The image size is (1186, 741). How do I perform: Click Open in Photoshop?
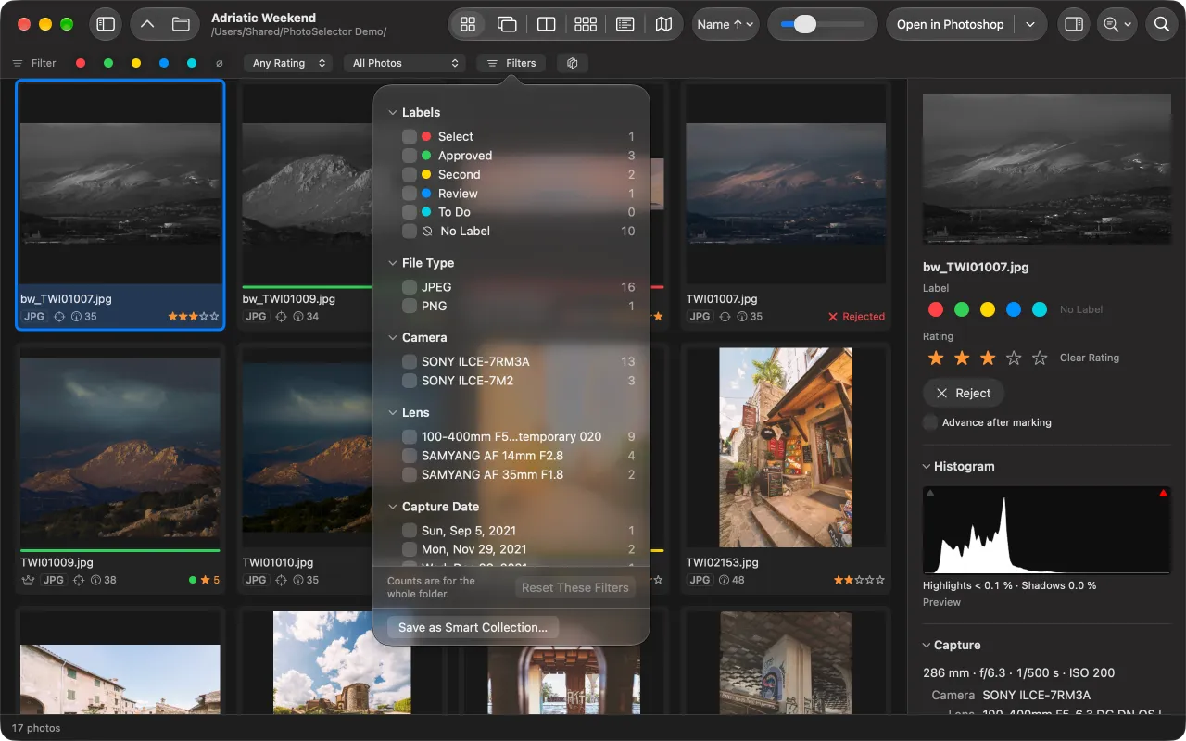pos(950,24)
